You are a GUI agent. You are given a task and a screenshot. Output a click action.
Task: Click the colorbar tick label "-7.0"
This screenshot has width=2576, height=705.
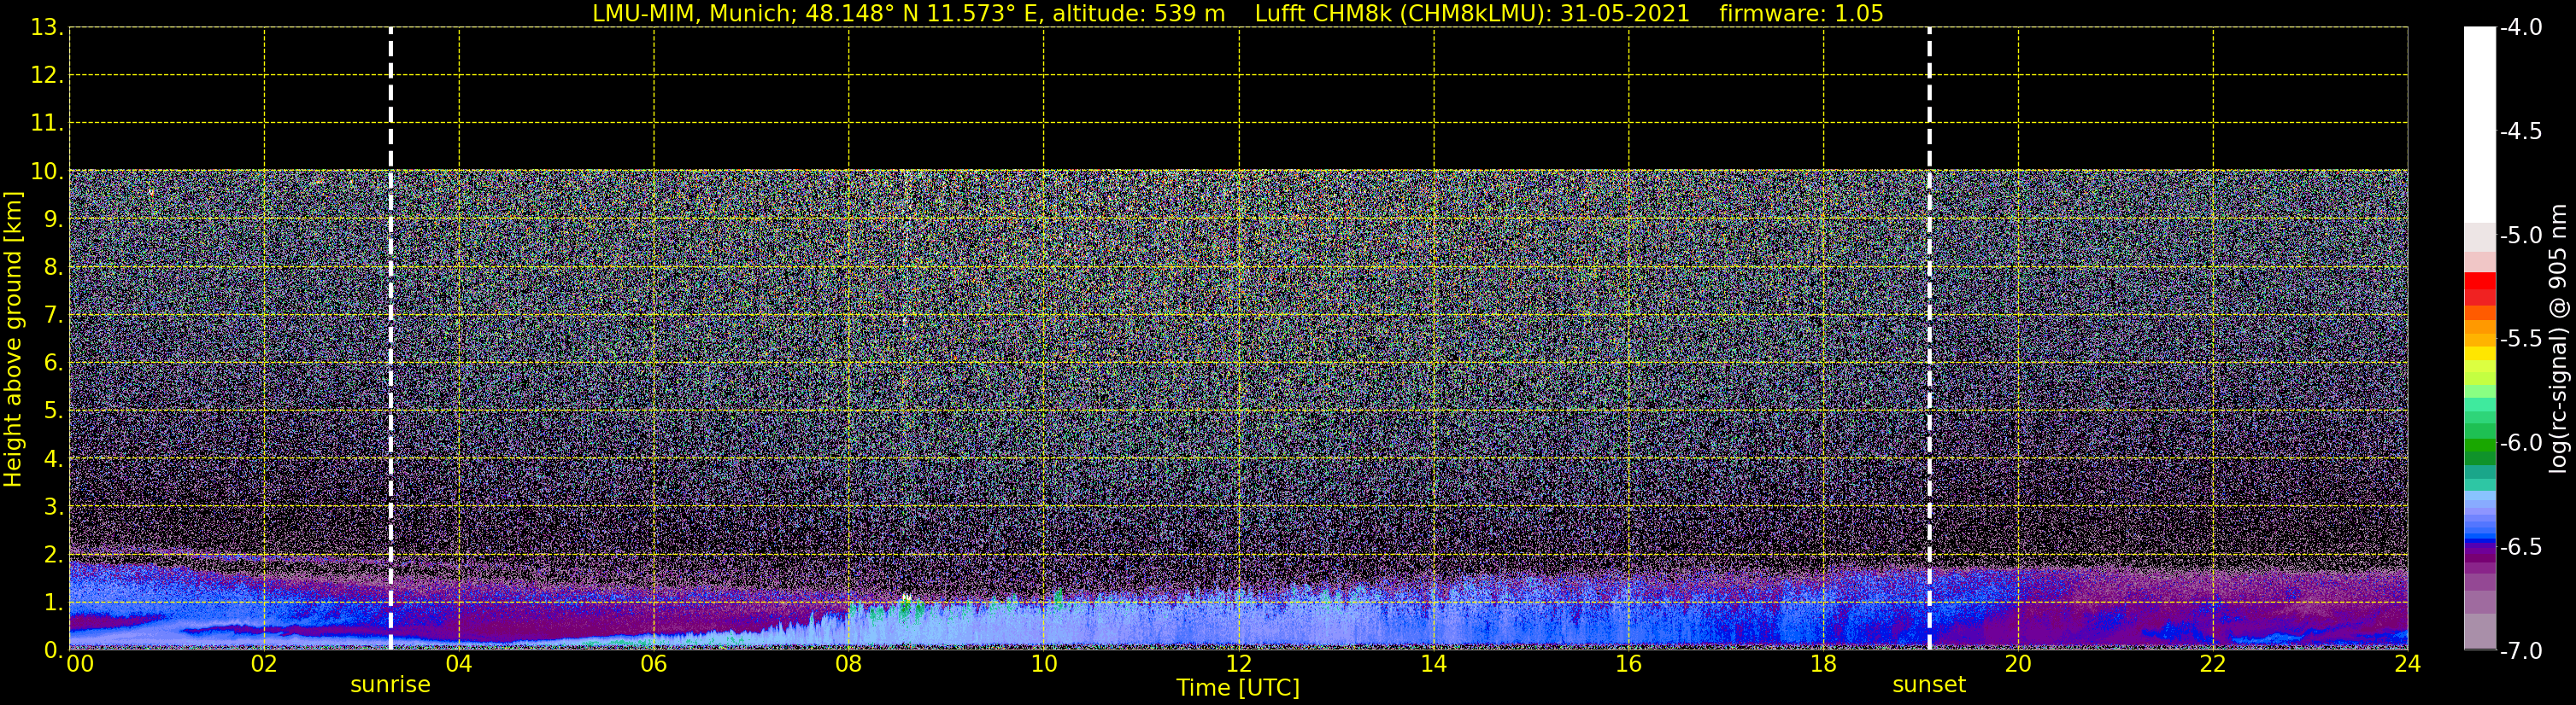click(x=2521, y=650)
